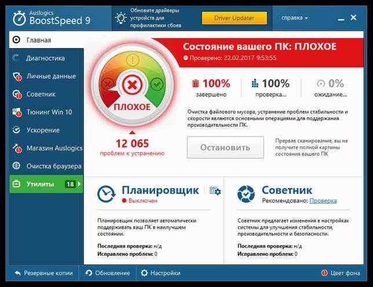Close the BoostSpeed window

353,17
